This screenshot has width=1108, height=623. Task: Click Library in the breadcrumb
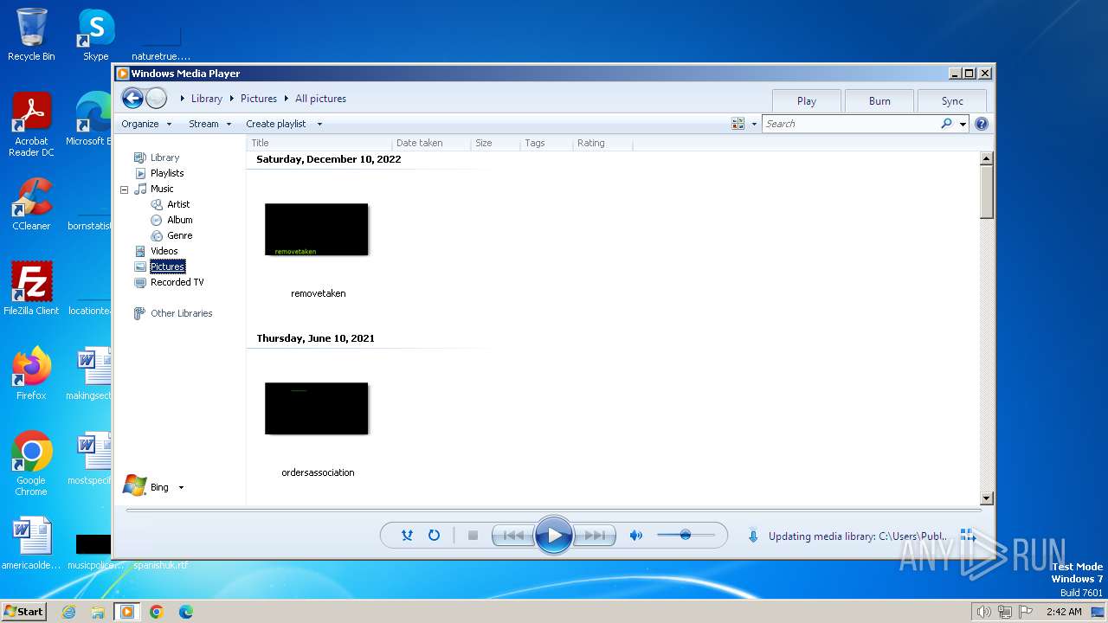click(207, 99)
